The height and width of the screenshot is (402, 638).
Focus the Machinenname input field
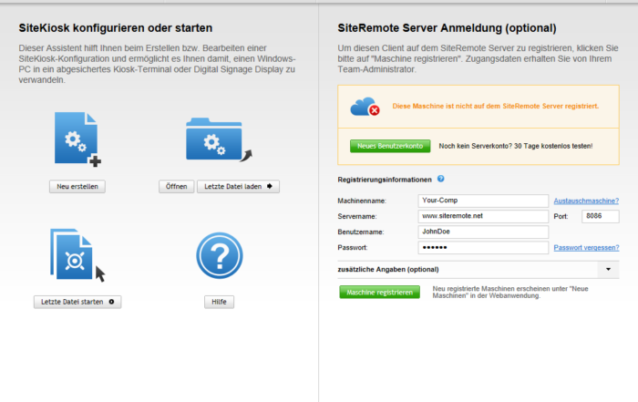click(x=482, y=201)
